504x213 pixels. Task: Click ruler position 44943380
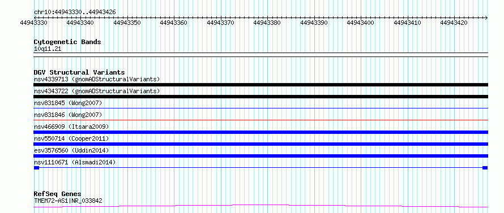click(267, 23)
